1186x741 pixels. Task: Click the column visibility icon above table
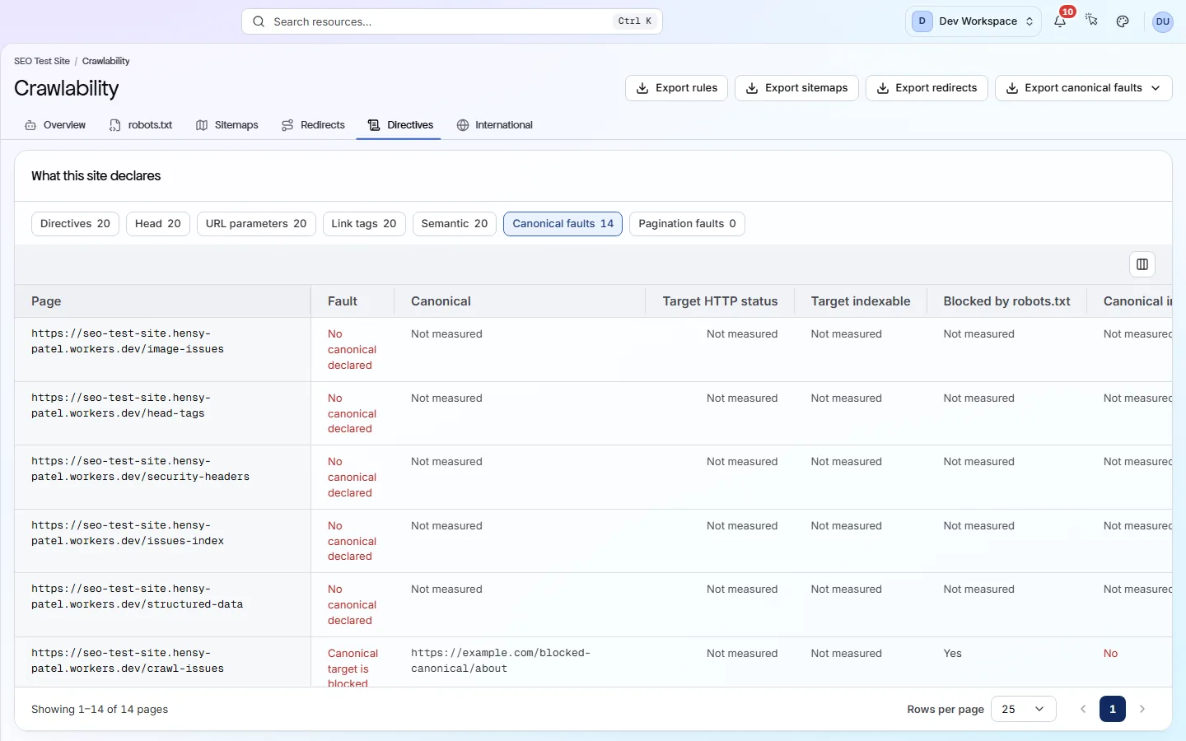tap(1142, 264)
